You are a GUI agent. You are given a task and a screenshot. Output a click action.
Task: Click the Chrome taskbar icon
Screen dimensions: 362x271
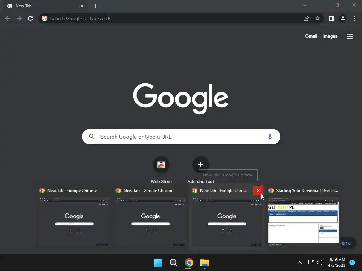point(189,263)
